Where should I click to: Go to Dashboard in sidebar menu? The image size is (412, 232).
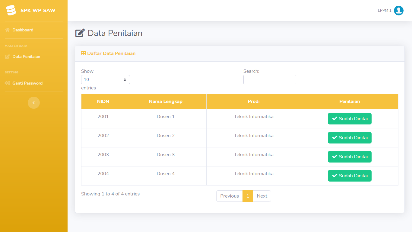(x=23, y=30)
